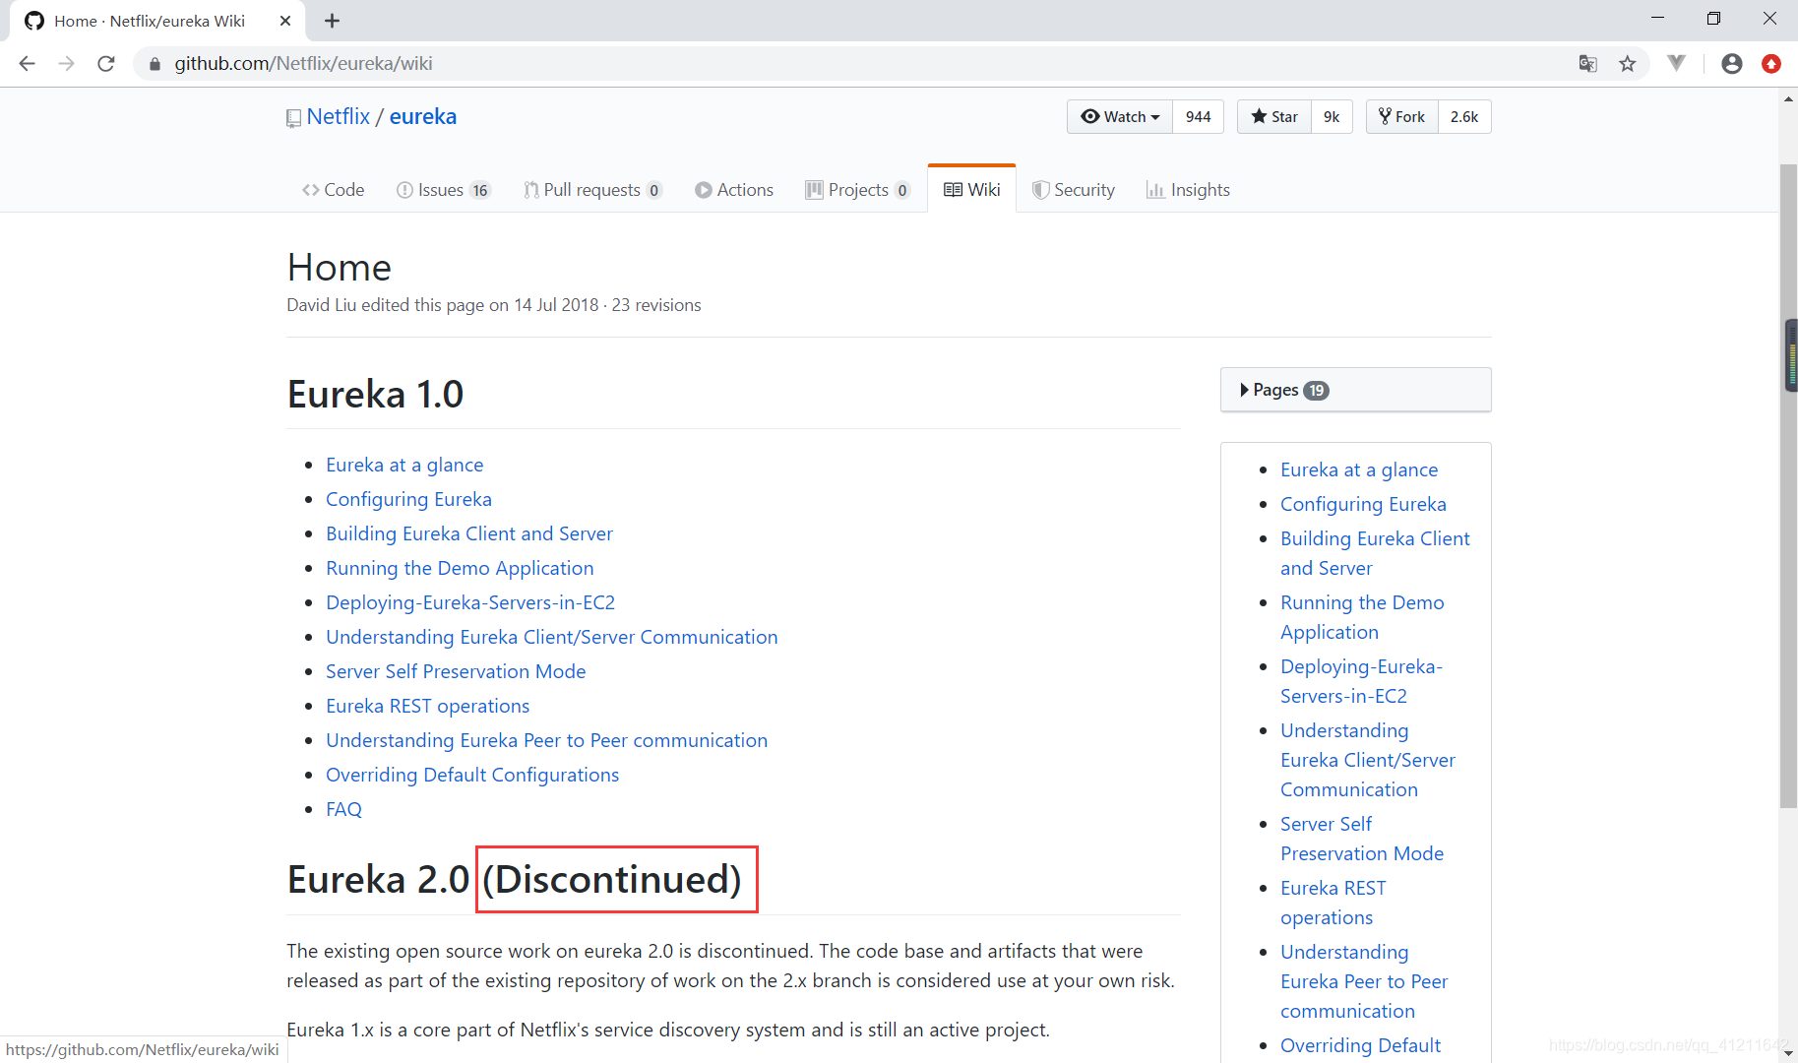The height and width of the screenshot is (1063, 1798).
Task: Select the Wiki tab
Action: [972, 190]
